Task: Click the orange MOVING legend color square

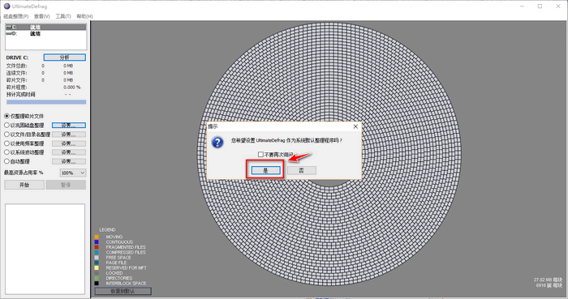Action: tap(97, 237)
